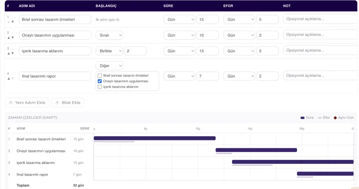Click effort field 2 in step 4
The height and width of the screenshot is (189, 359).
click(267, 76)
